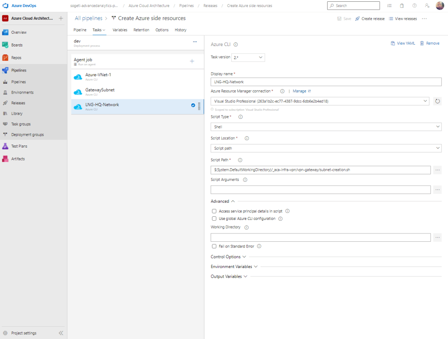Viewport: 448px width, 339px height.
Task: Add a task to Agent job
Action: 192,61
